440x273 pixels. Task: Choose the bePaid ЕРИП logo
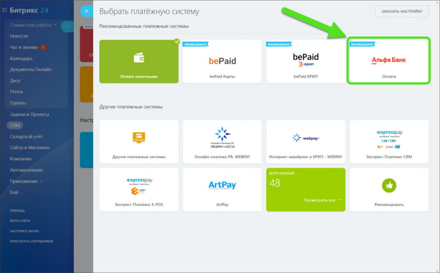306,60
